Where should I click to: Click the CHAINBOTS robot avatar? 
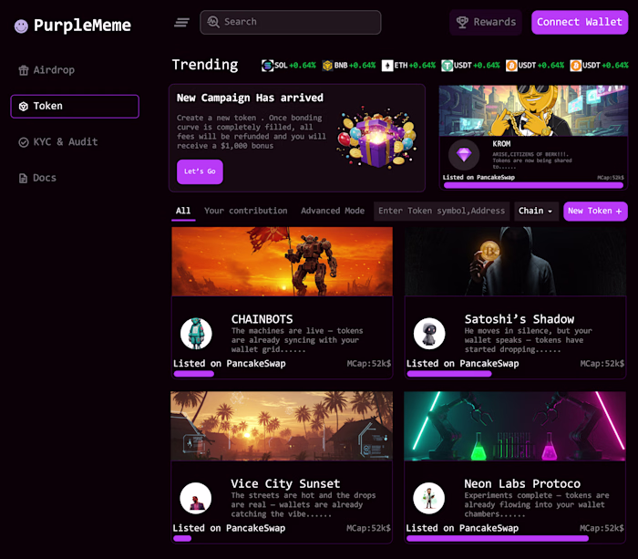[x=196, y=334]
